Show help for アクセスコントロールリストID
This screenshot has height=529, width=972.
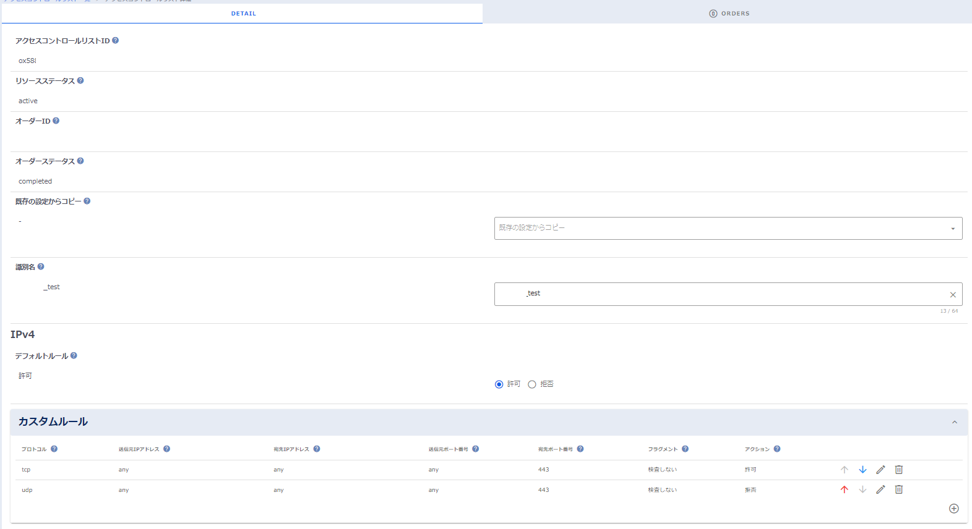point(116,41)
